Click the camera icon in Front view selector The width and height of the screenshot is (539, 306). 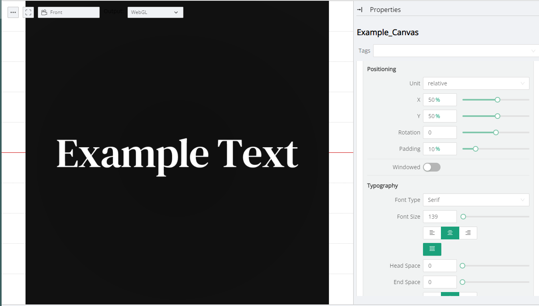pos(44,12)
